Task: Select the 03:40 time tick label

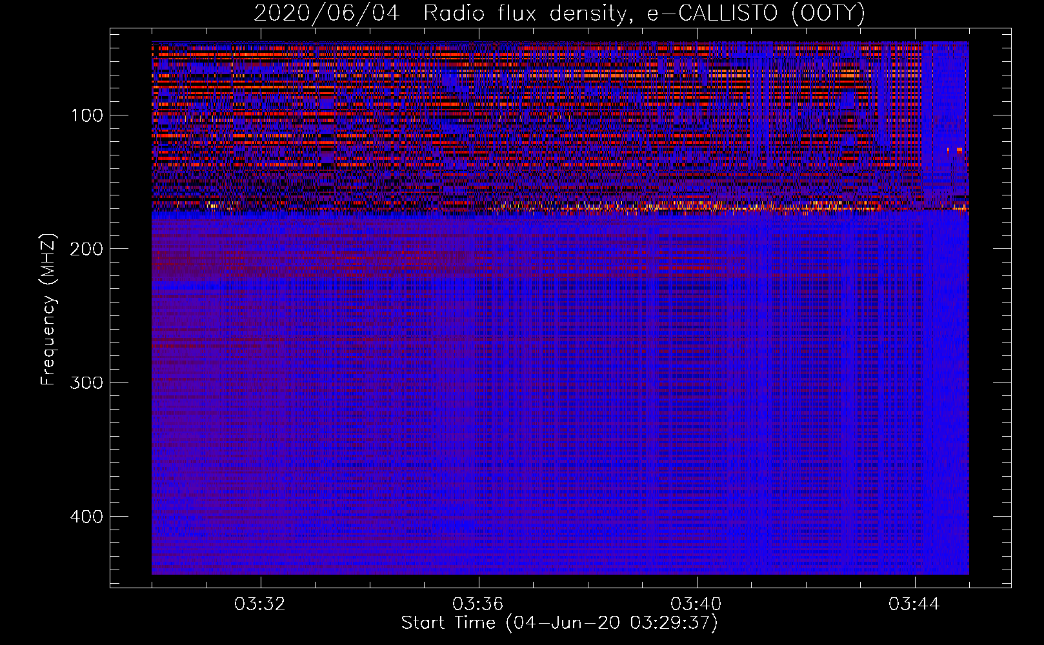Action: point(696,604)
